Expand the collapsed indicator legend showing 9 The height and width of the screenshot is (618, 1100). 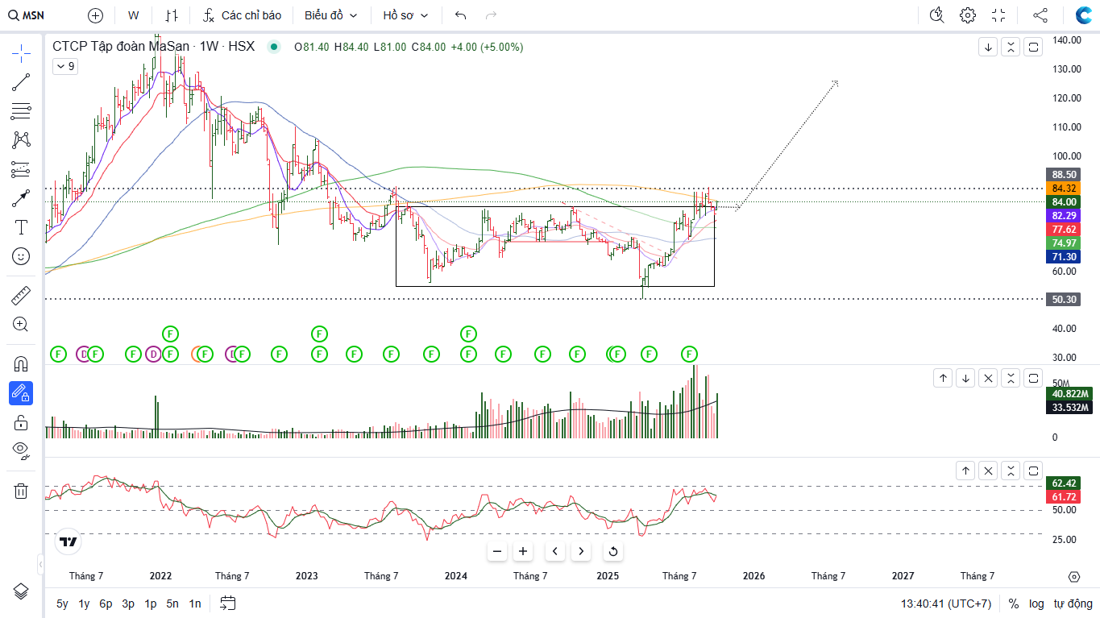point(65,67)
